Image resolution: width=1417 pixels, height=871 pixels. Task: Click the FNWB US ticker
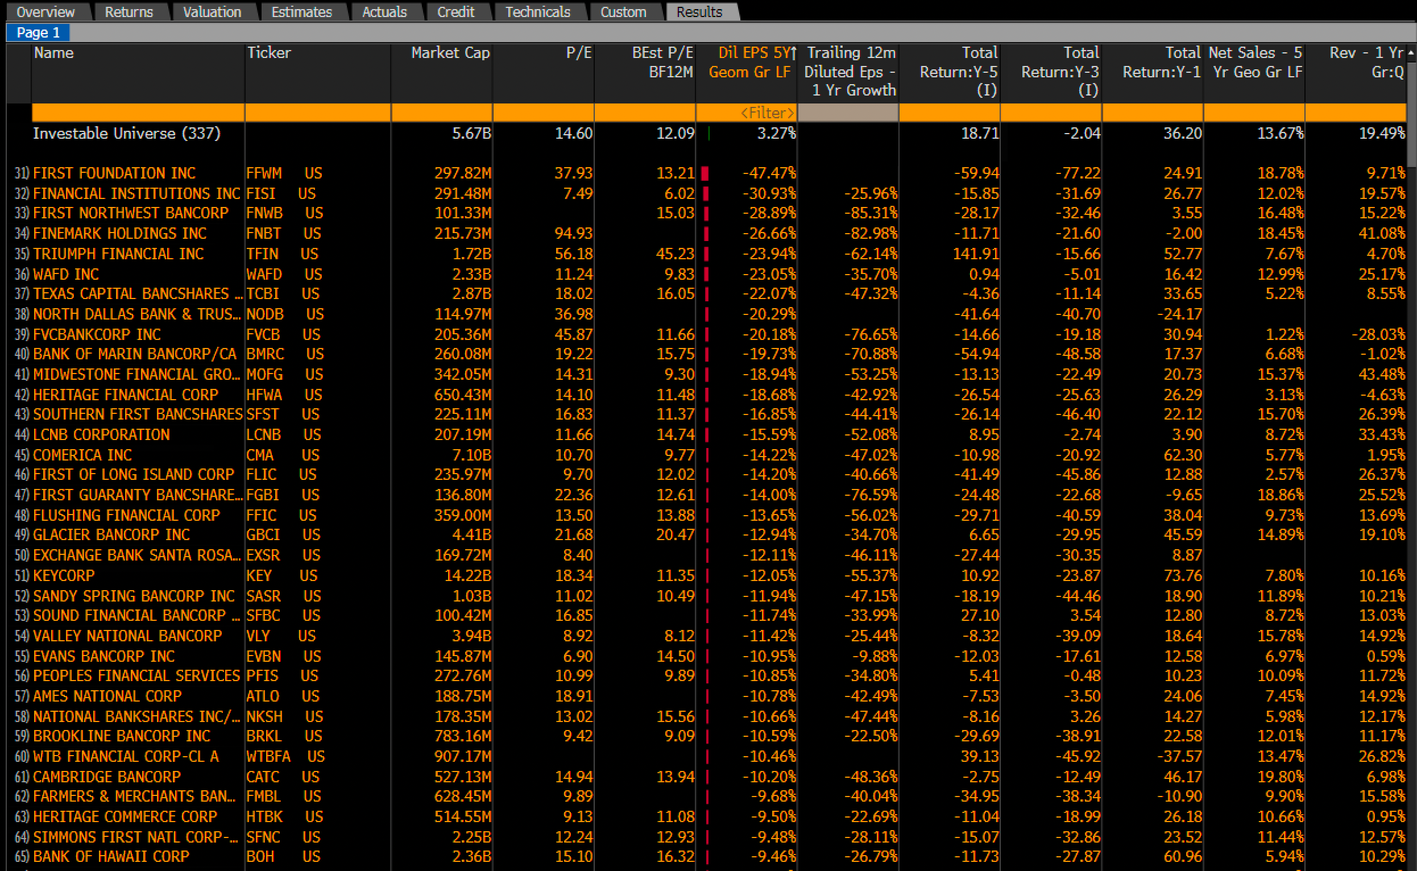click(285, 213)
